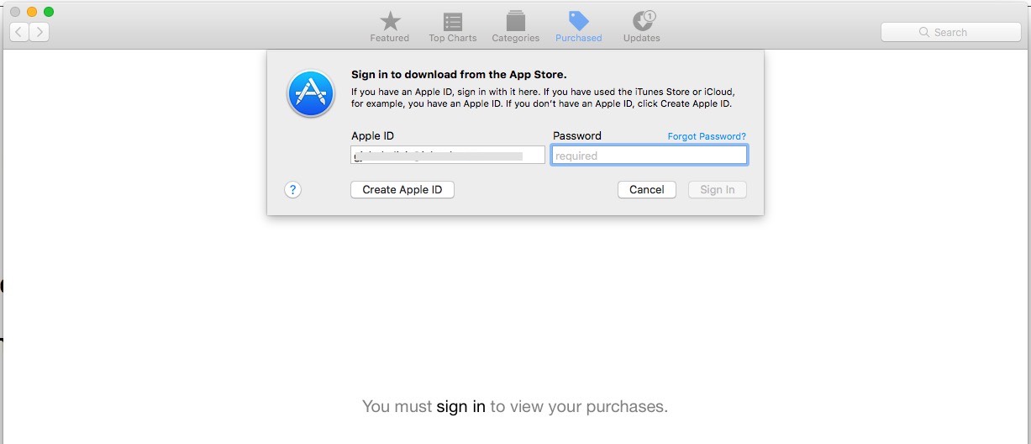Viewport: 1031px width, 444px height.
Task: Click the Featured tab label
Action: point(390,38)
